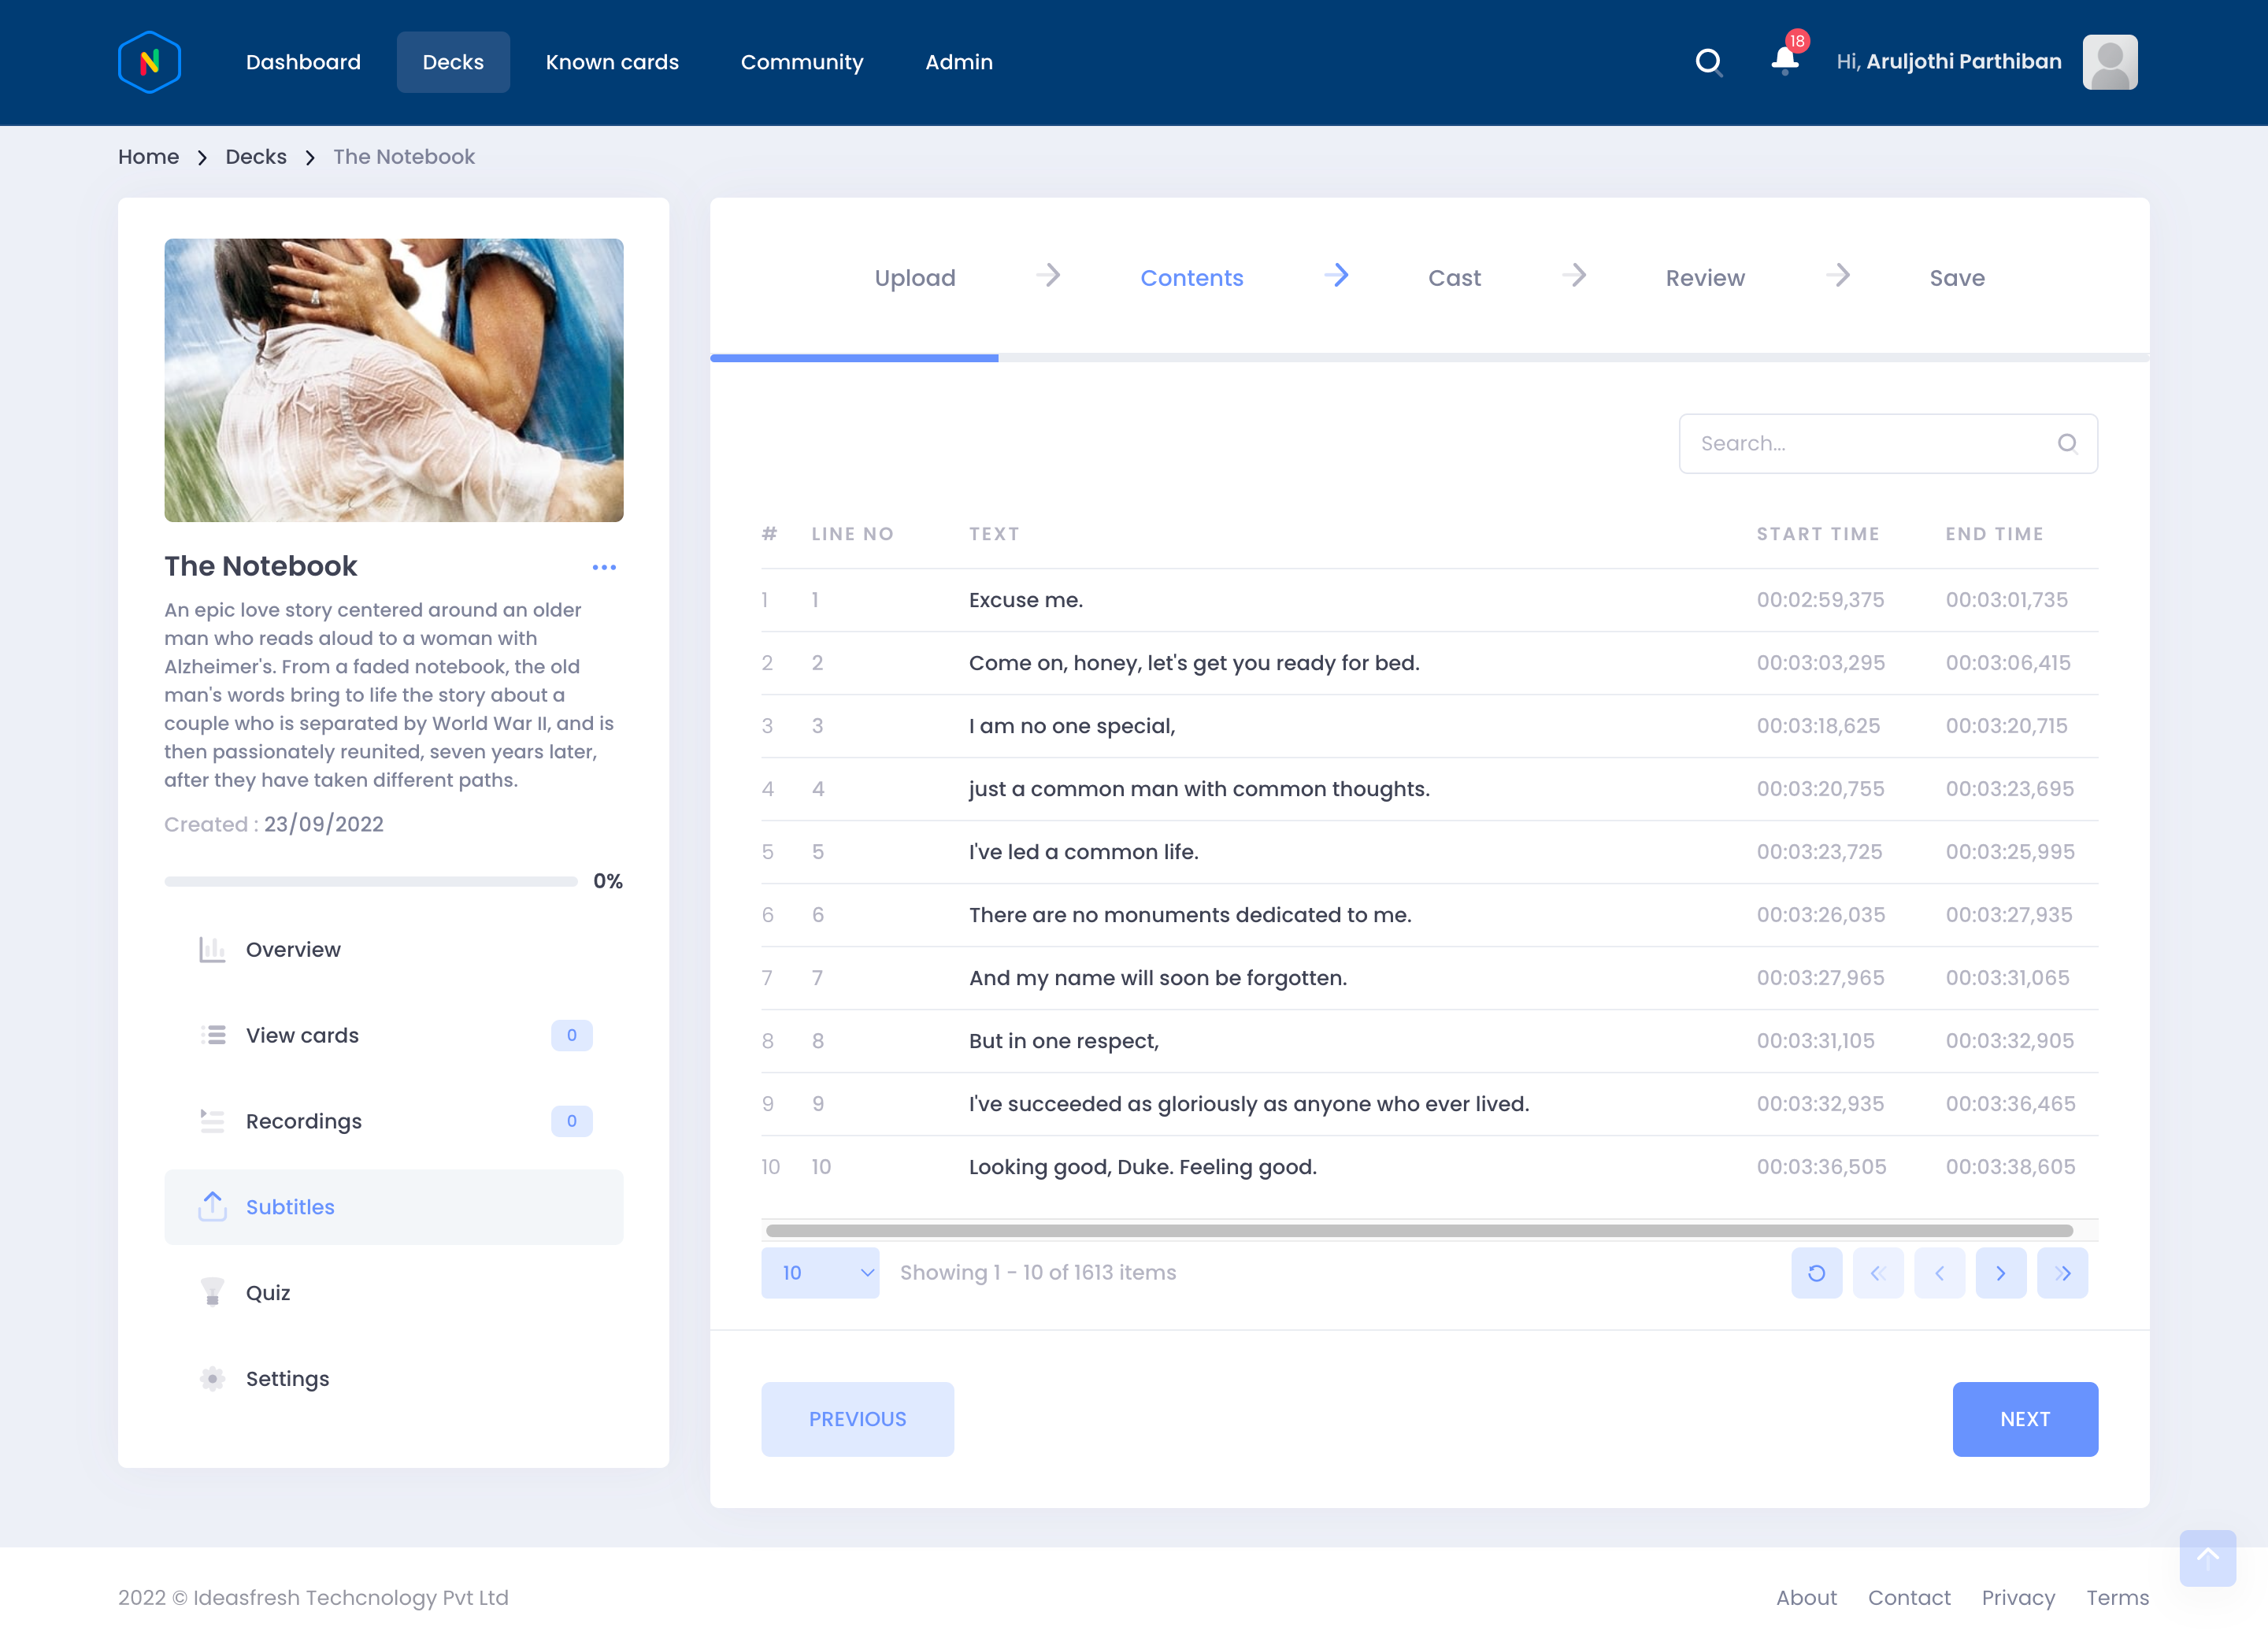Click the View cards count badge 0
The height and width of the screenshot is (1649, 2268).
point(572,1035)
